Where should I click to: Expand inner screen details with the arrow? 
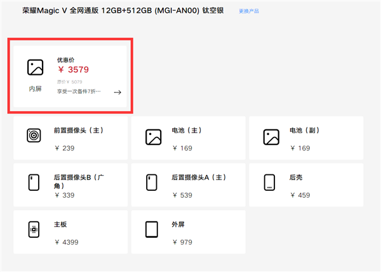117,92
